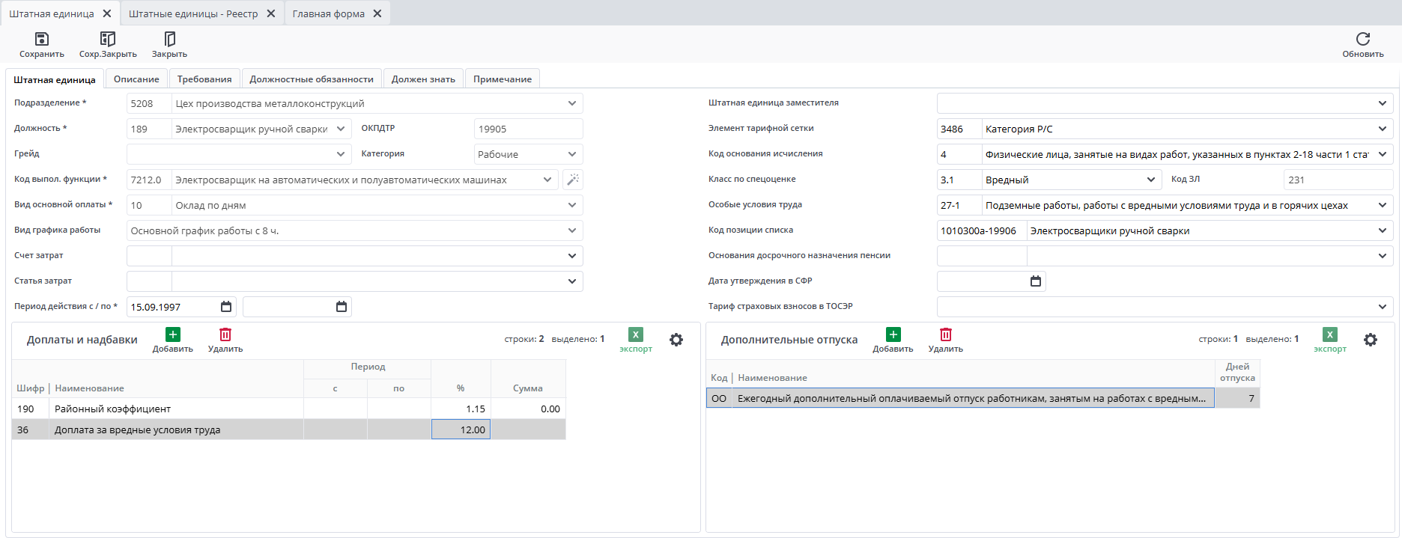The image size is (1402, 538).
Task: Click the Подразделение code field 5208
Action: 149,103
